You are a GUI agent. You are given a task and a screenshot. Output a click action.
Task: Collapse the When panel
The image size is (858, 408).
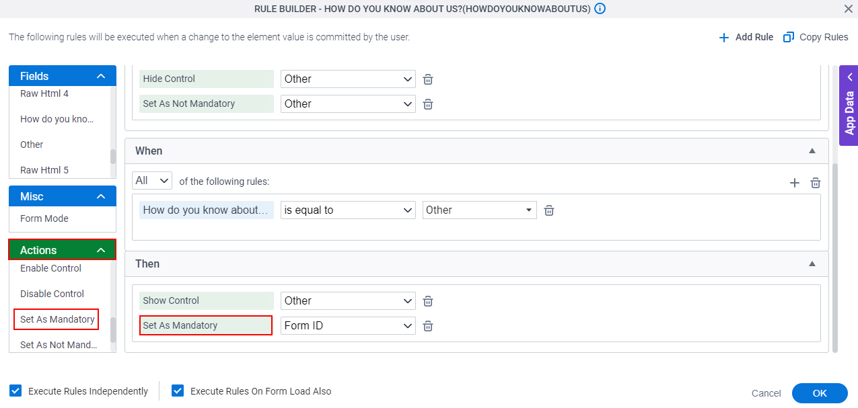tap(812, 151)
